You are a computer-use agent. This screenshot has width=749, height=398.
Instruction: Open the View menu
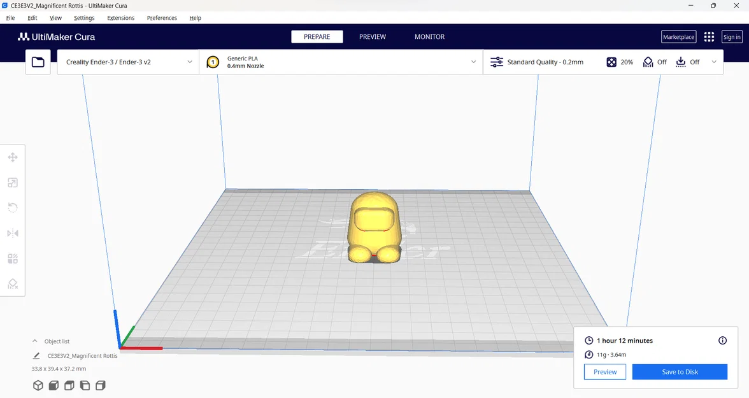55,18
